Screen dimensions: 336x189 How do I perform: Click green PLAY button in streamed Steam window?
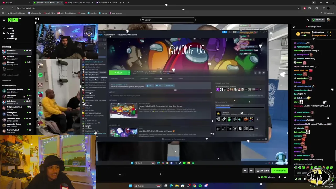pyautogui.click(x=118, y=72)
